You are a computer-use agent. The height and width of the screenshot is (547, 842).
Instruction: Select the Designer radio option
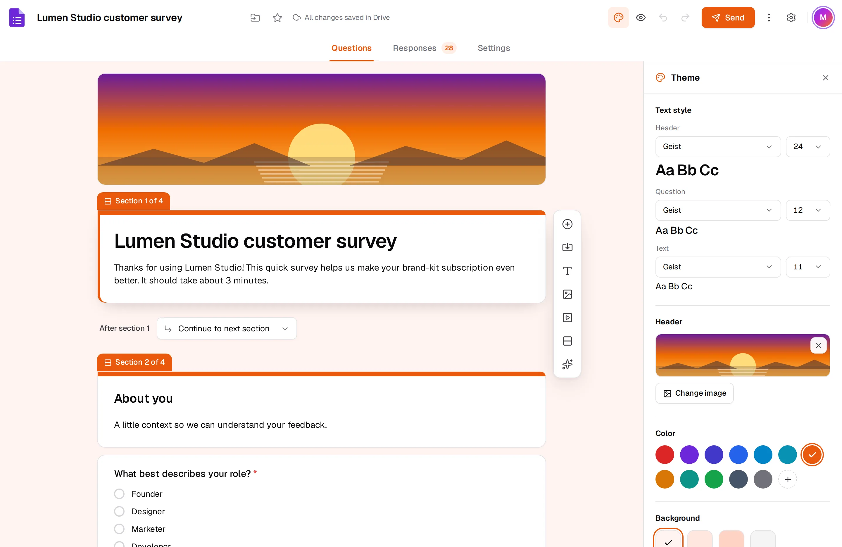point(119,511)
